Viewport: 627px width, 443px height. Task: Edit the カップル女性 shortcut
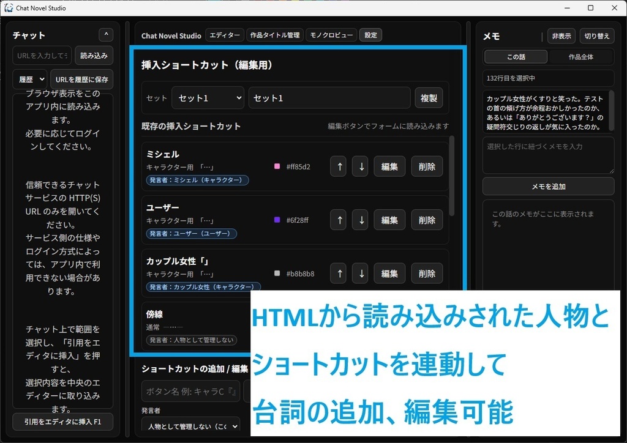pyautogui.click(x=389, y=274)
